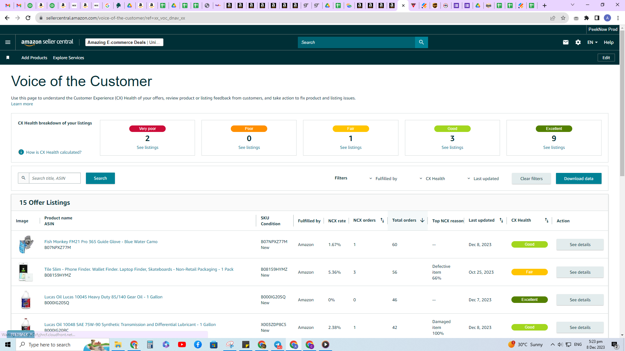
Task: Open Facebook from the taskbar
Action: 198,344
